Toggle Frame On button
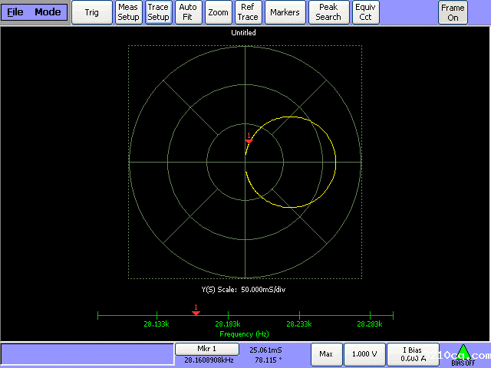This screenshot has height=368, width=491. coord(453,12)
